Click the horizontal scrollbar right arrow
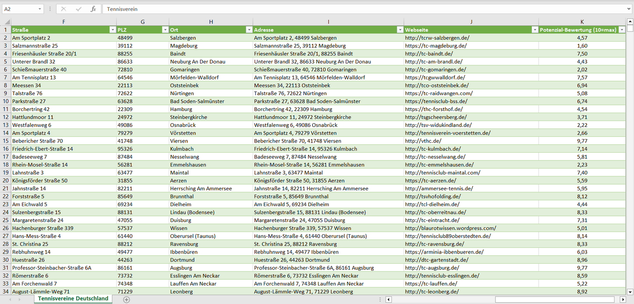The height and width of the screenshot is (304, 634). tap(623, 299)
